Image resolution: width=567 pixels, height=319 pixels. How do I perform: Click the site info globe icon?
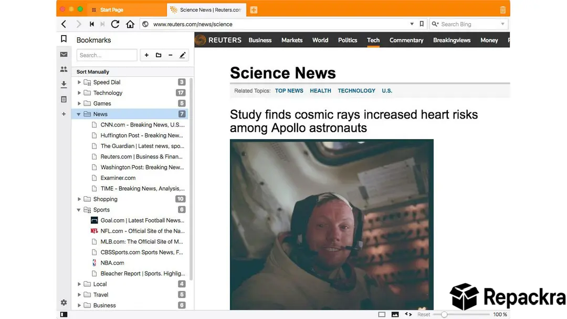pyautogui.click(x=145, y=24)
